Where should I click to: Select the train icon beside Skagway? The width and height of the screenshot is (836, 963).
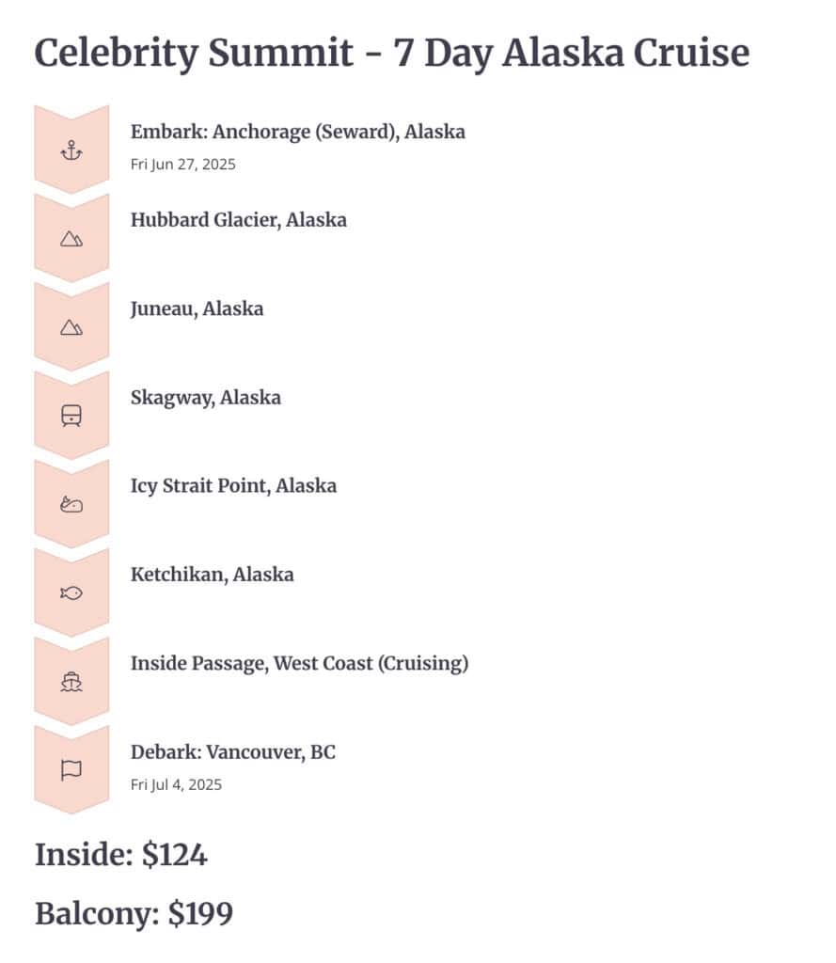tap(71, 416)
